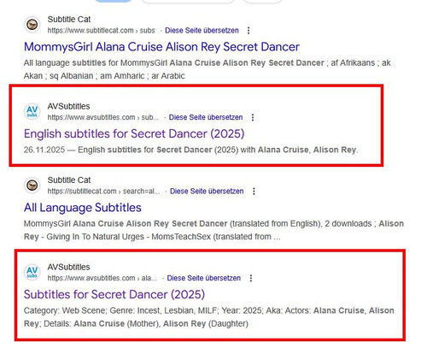Open the 'All Language Subtitles' result title
The width and height of the screenshot is (427, 348).
pos(83,208)
